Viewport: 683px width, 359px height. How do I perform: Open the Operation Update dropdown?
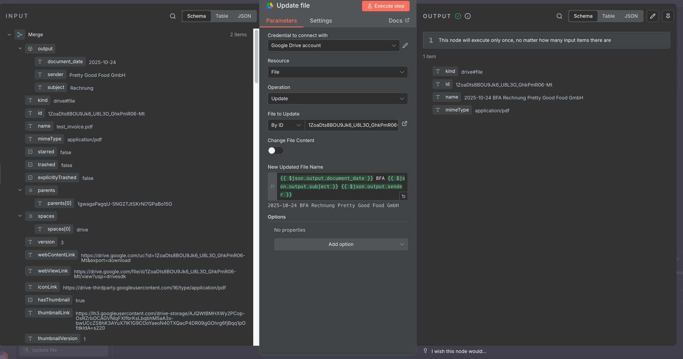coord(337,99)
